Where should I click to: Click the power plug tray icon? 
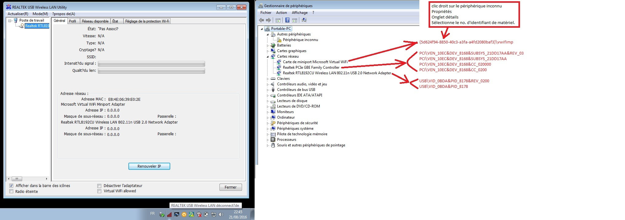pyautogui.click(x=206, y=214)
